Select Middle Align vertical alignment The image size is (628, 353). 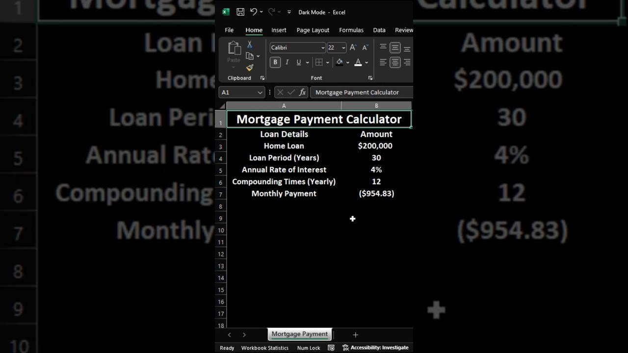tap(395, 48)
